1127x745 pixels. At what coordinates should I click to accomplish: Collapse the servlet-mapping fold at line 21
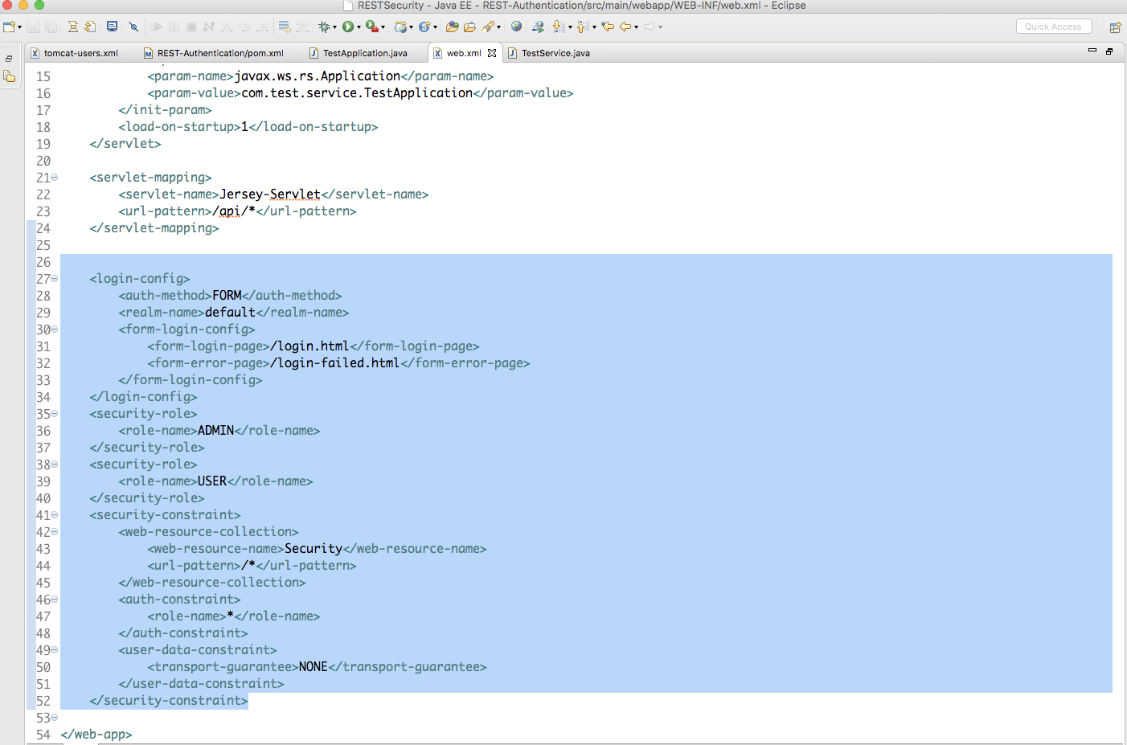coord(55,178)
